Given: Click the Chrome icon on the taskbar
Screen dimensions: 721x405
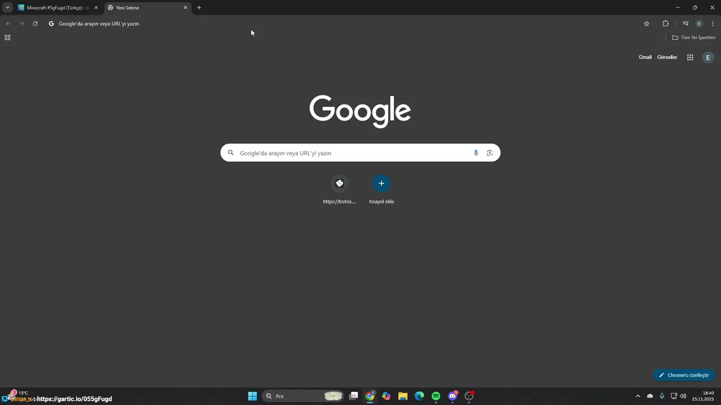Looking at the screenshot, I should point(370,396).
